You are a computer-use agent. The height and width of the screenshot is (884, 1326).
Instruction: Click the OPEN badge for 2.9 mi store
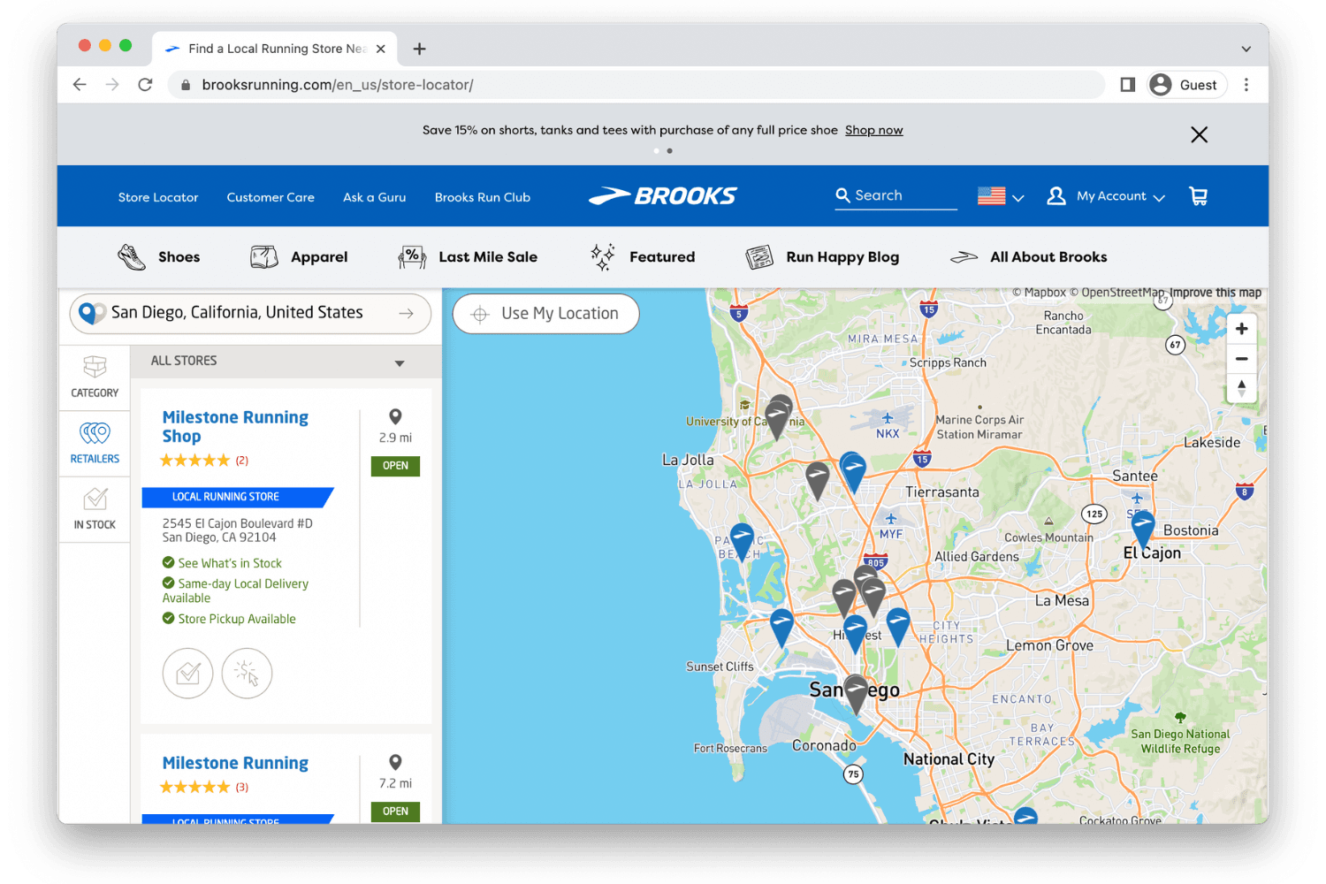point(395,466)
